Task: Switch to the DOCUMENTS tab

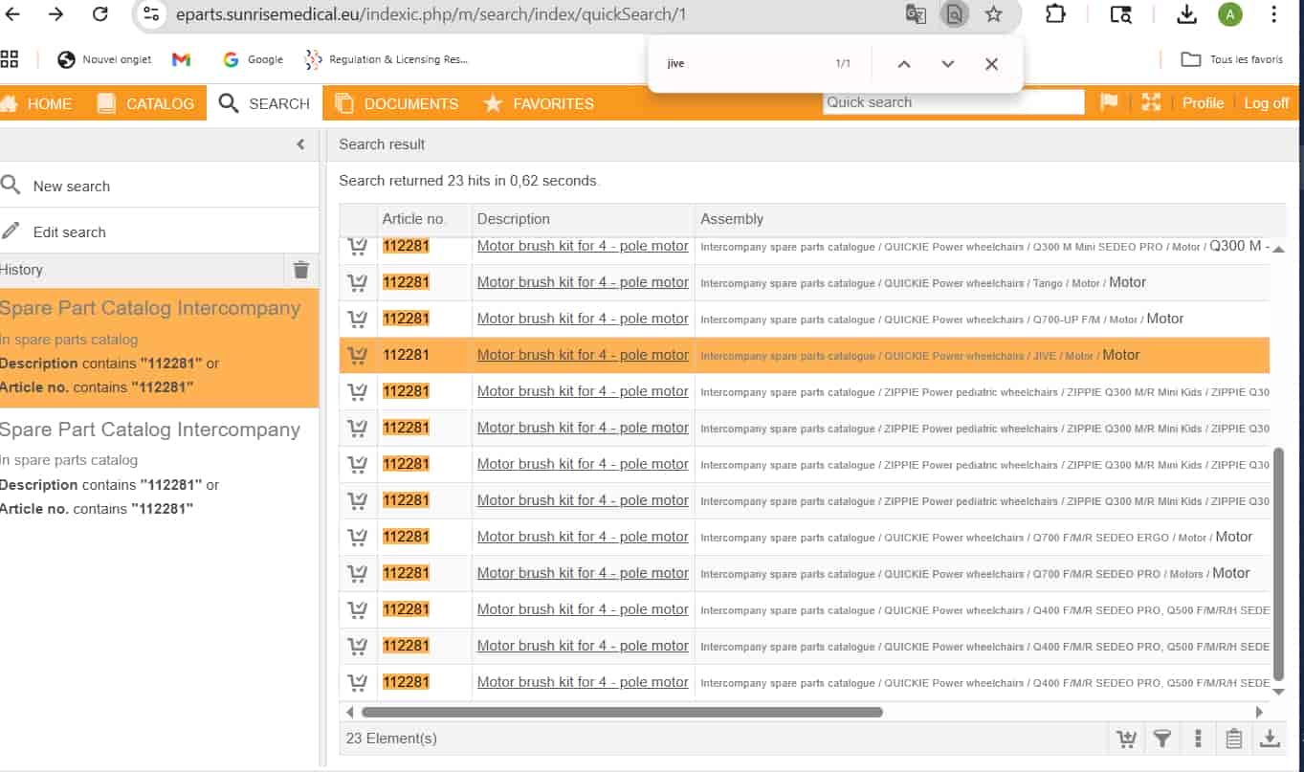Action: coord(397,103)
